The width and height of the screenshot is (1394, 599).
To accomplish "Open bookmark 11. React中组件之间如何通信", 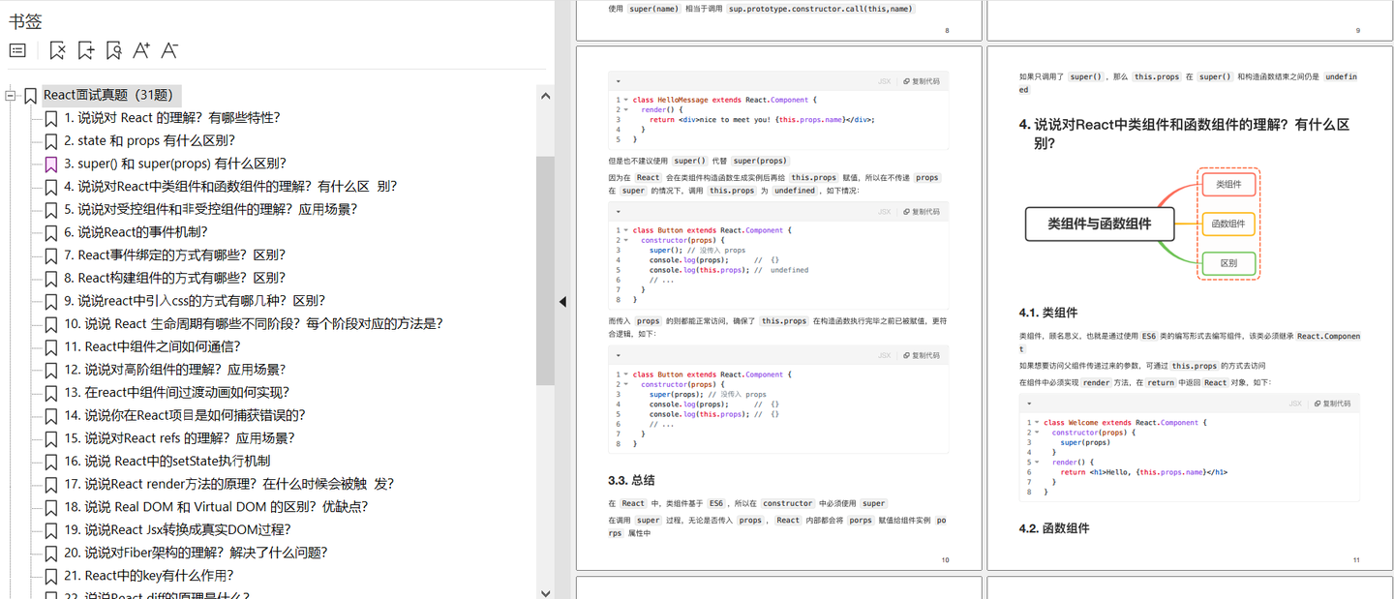I will [152, 346].
